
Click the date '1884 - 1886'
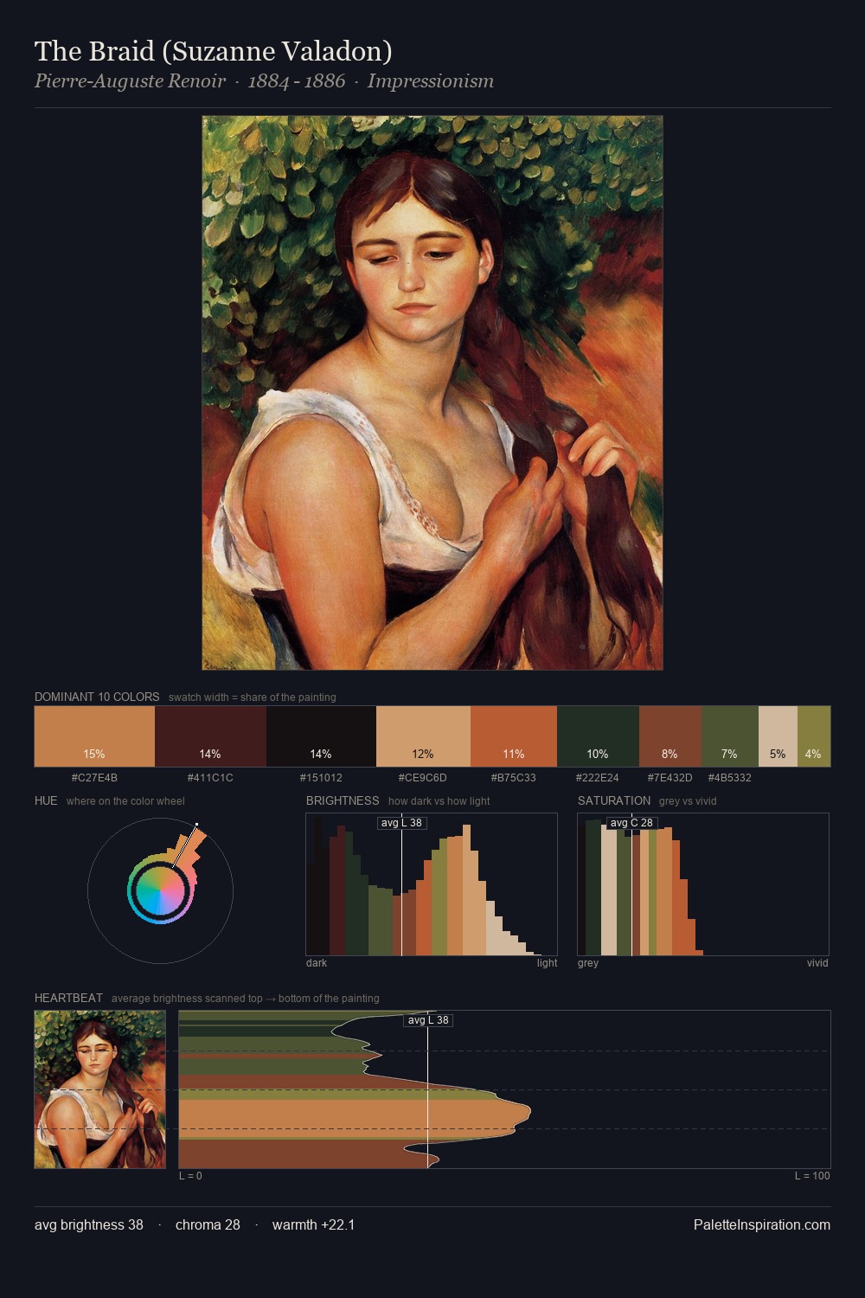pos(297,81)
